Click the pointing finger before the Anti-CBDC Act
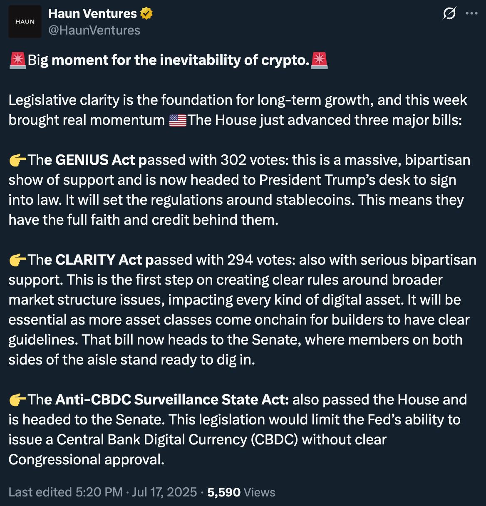This screenshot has height=506, width=486. point(17,399)
